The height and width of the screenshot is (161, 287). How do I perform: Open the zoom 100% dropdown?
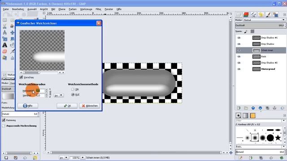[x=83, y=157]
